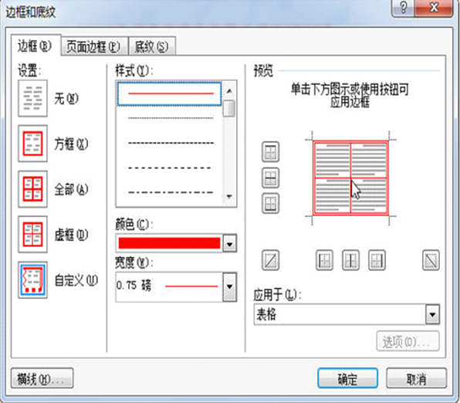This screenshot has height=403, width=460.
Task: Click the 确定 OK button
Action: tap(347, 378)
